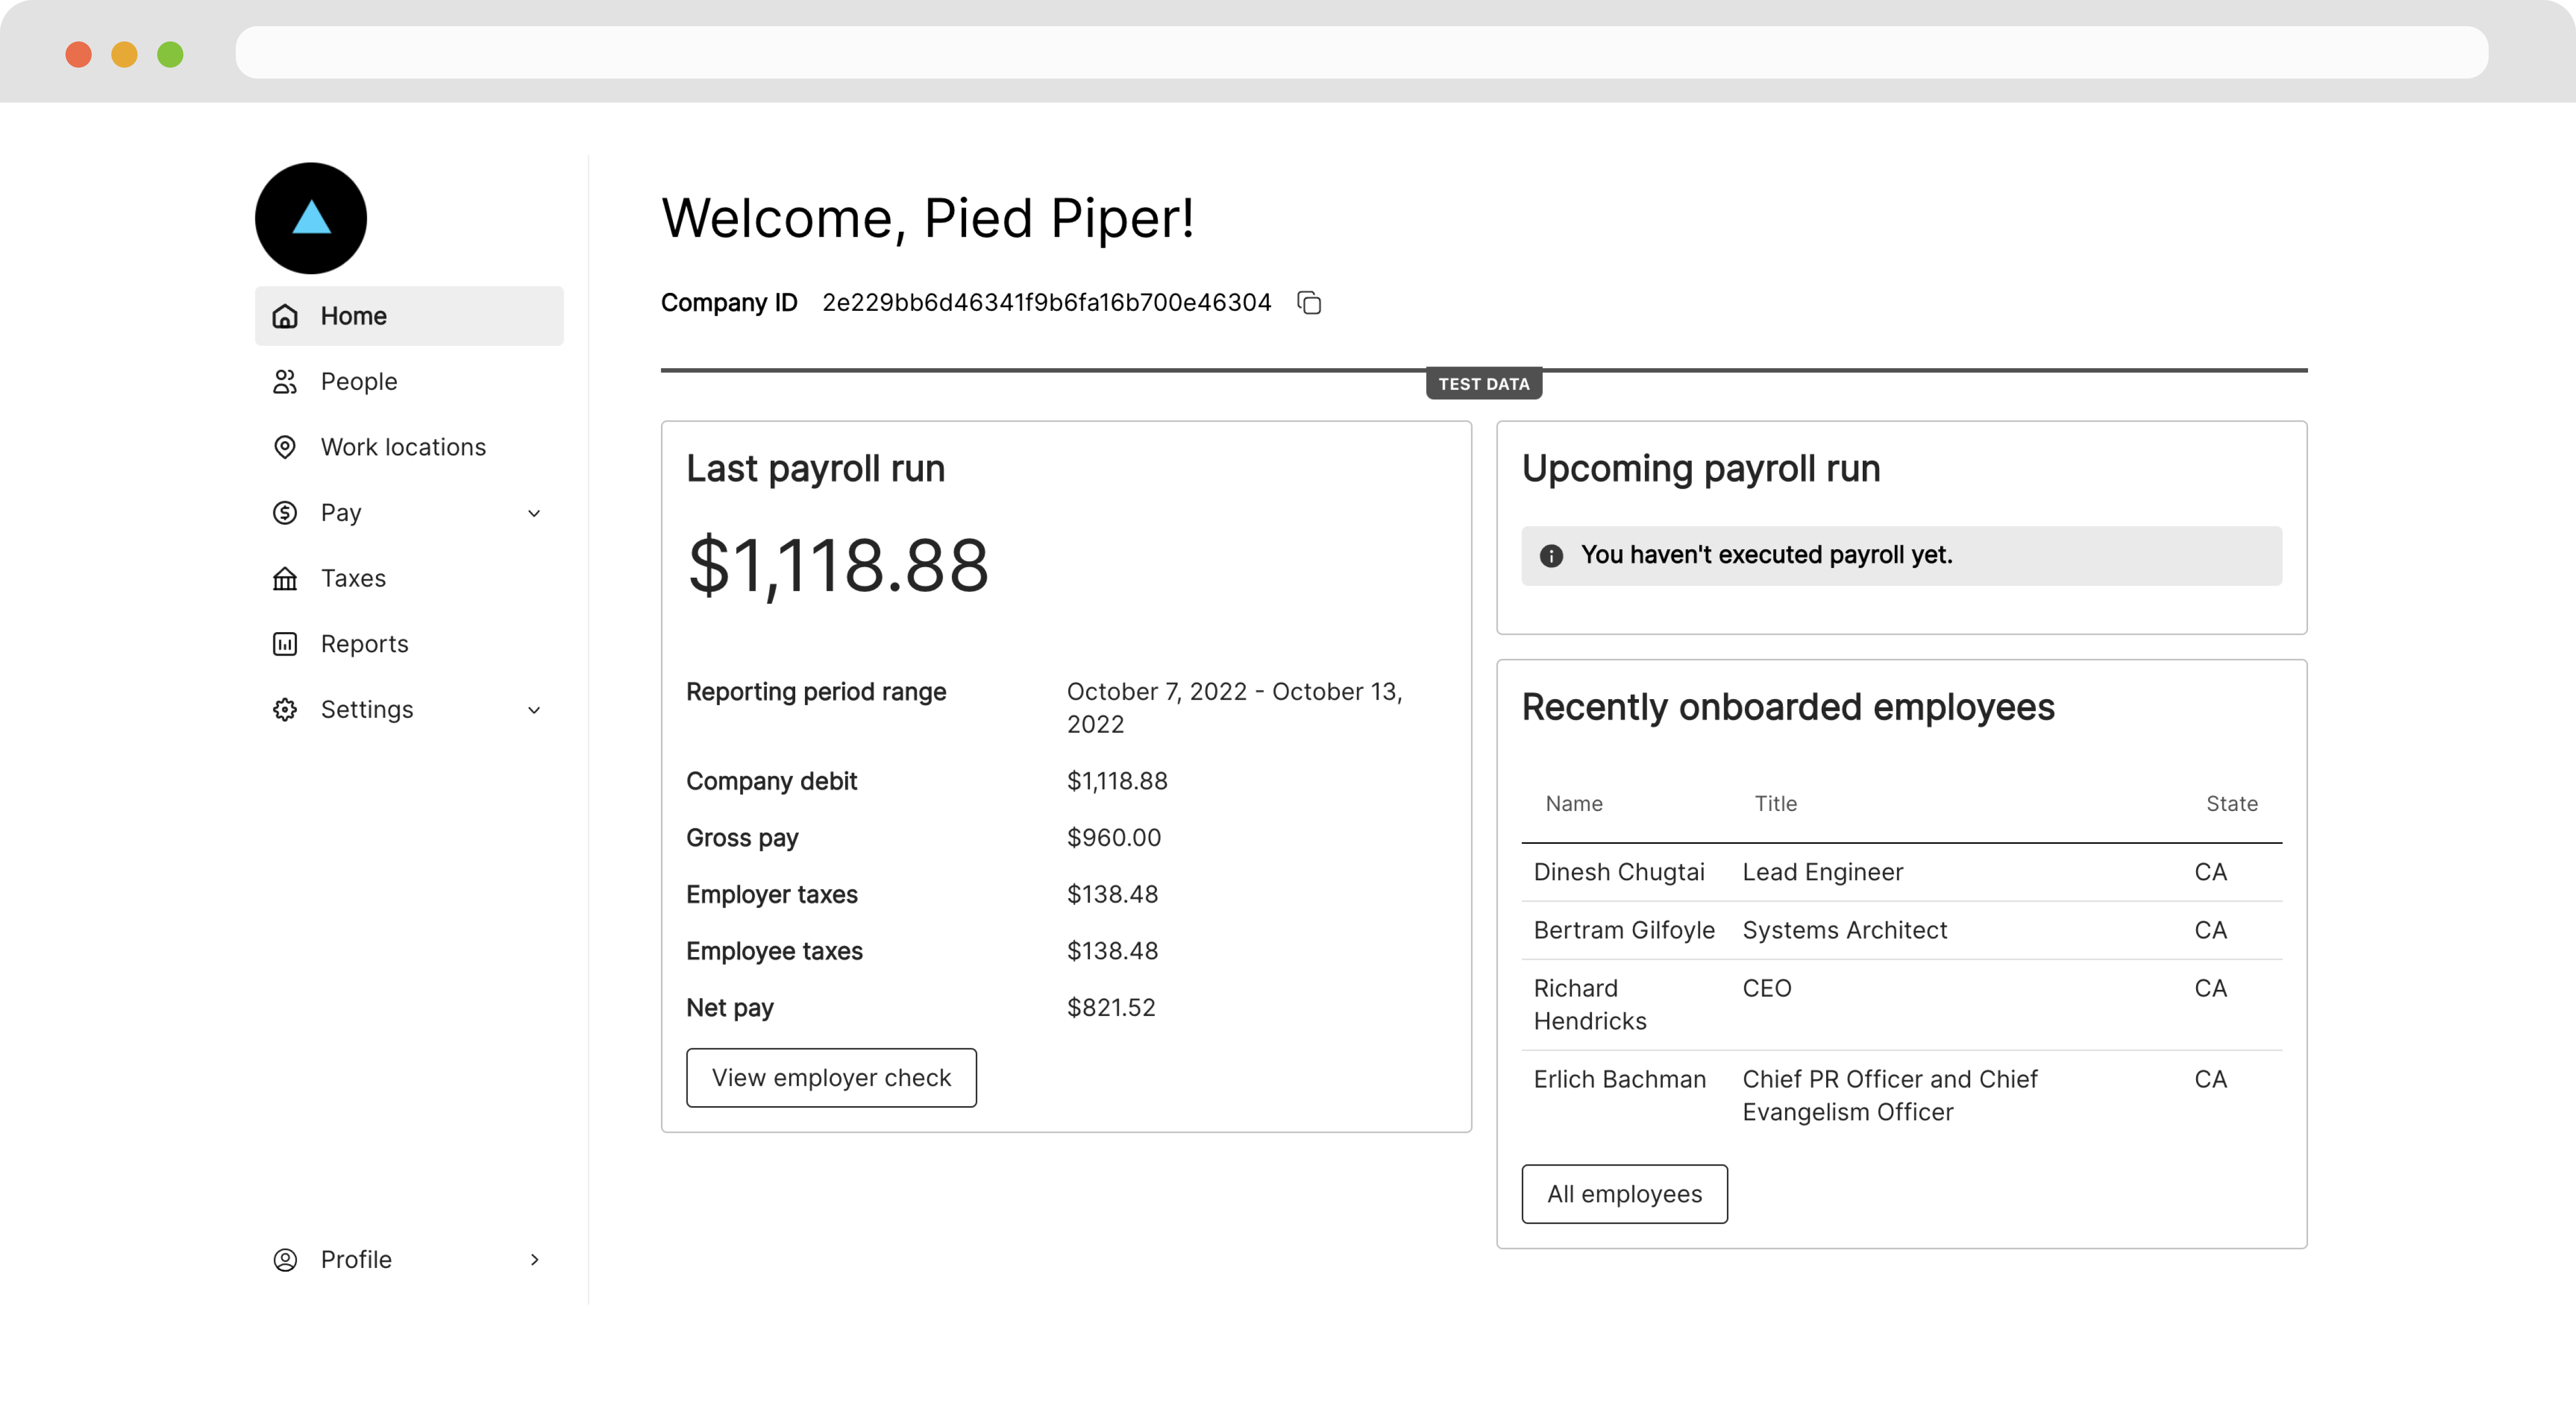Screen dimensions: 2576x1412
Task: Open the Settings menu item
Action: [x=409, y=710]
